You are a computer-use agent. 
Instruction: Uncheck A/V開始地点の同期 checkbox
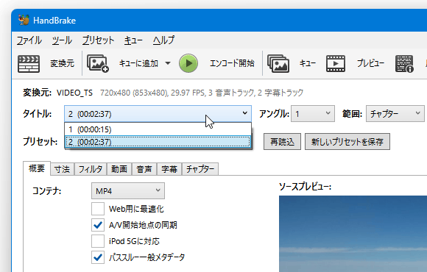pos(98,225)
